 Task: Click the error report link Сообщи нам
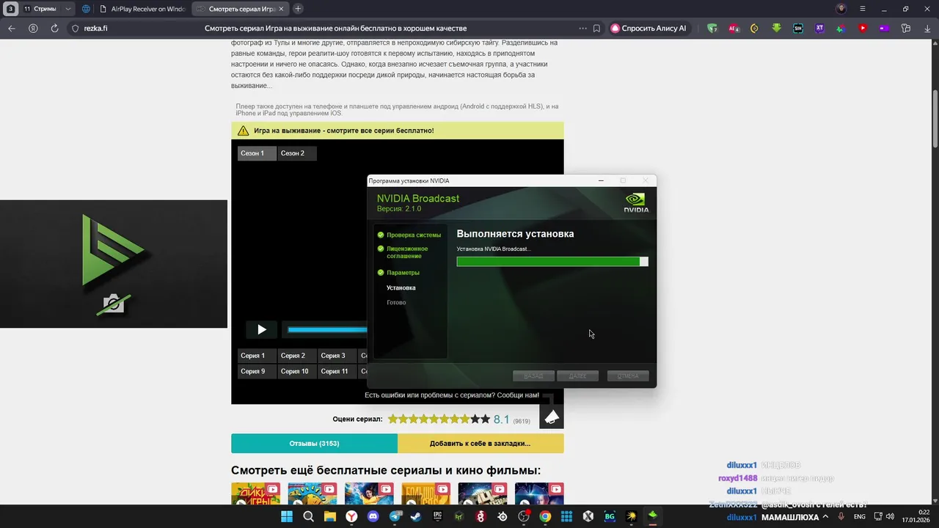pyautogui.click(x=516, y=395)
